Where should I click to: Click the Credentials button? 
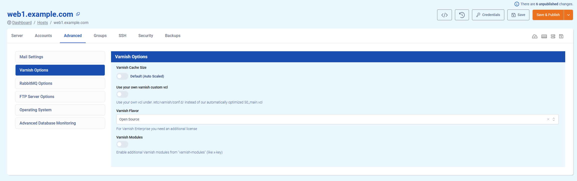point(488,15)
